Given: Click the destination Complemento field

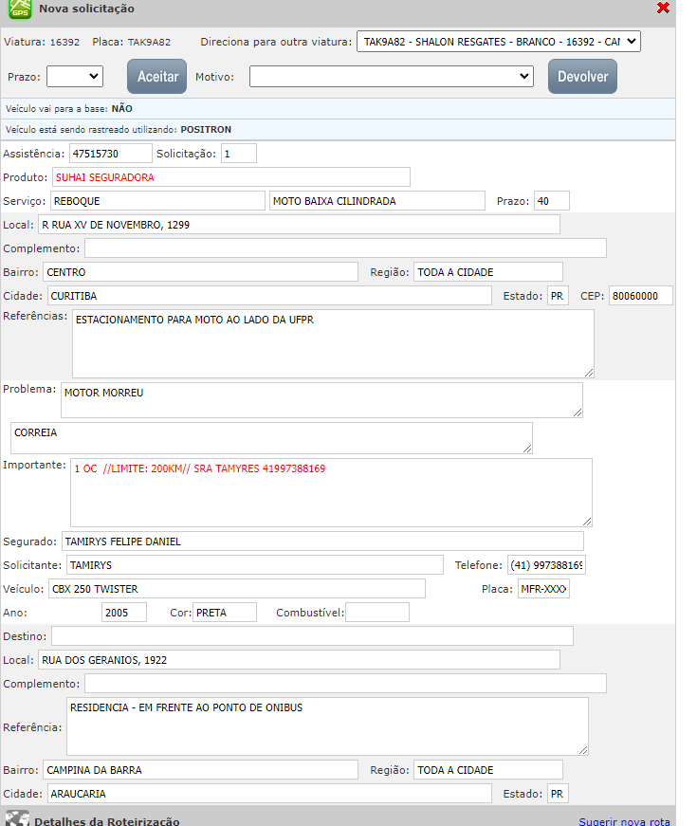Looking at the screenshot, I should click(x=345, y=683).
